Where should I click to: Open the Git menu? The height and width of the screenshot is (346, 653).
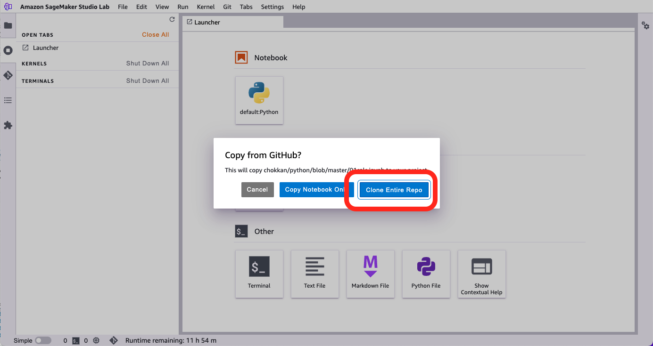(x=227, y=7)
